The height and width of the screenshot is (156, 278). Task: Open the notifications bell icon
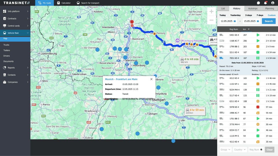click(266, 3)
